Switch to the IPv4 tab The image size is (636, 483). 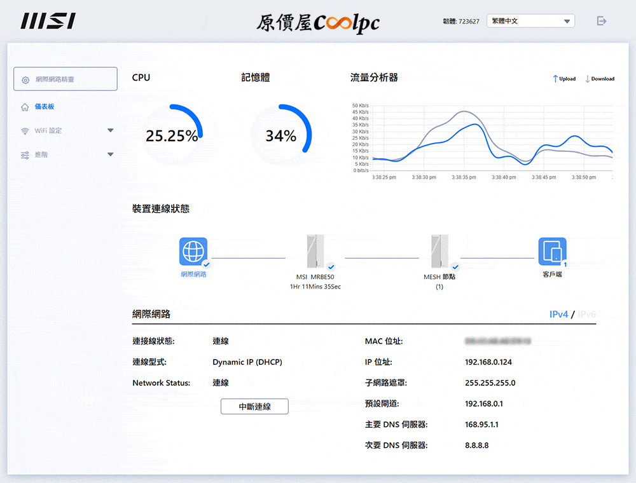558,314
